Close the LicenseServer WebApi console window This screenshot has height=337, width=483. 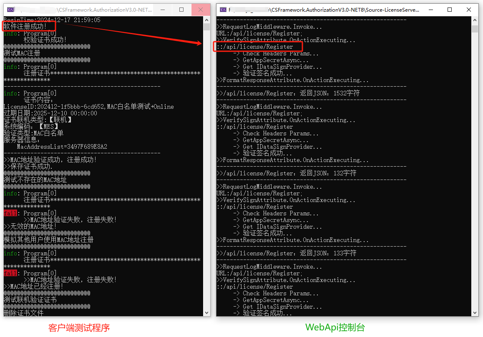468,10
